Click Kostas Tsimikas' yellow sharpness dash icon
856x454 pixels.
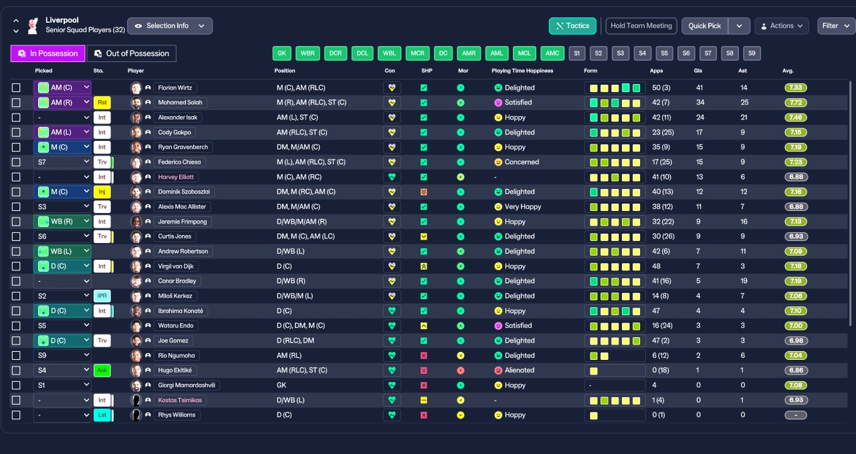(x=423, y=400)
